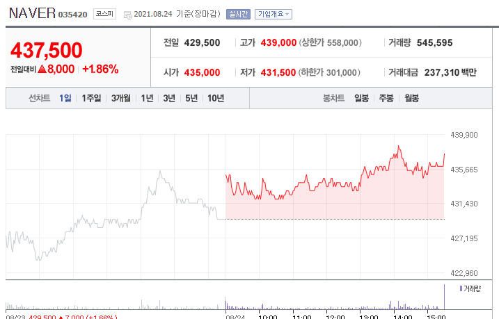Click the gray previous-day price line peak
The height and width of the screenshot is (319, 499).
point(160,172)
